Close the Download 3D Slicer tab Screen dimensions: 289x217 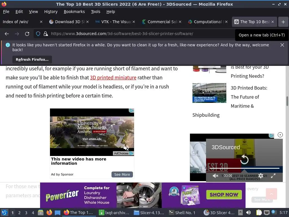[87, 22]
